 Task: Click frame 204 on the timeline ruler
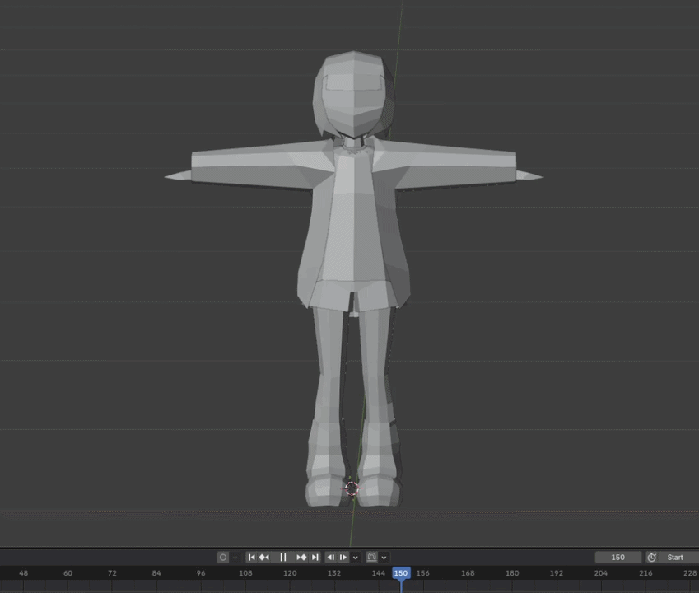(x=600, y=573)
